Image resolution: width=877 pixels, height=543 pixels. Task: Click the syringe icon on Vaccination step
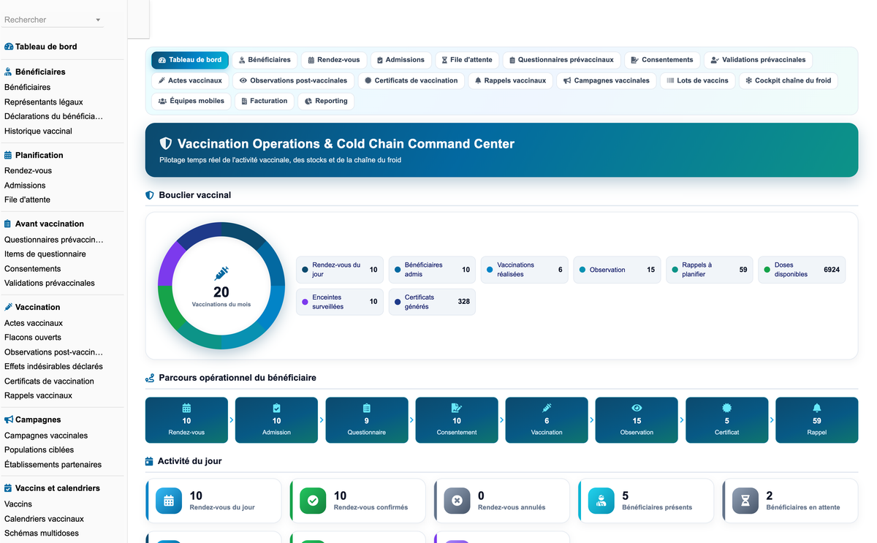point(547,408)
